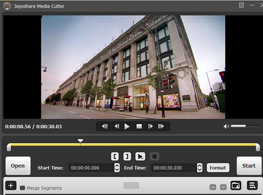This screenshot has width=263, height=195.
Task: Enable the Merge Segments checkbox
Action: click(23, 188)
